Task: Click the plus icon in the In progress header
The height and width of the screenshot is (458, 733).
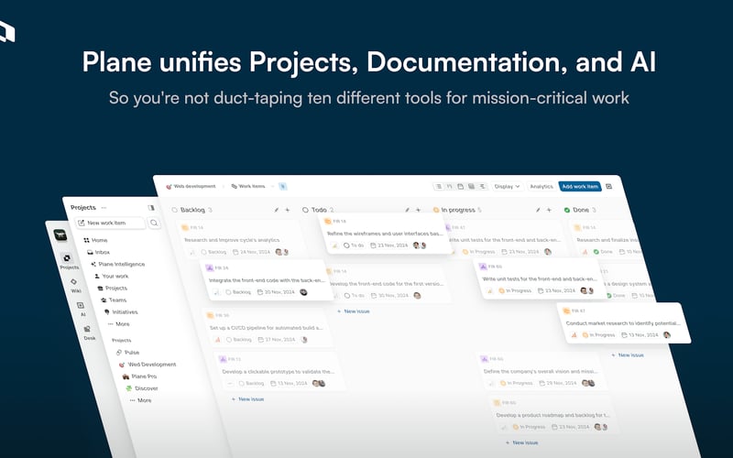Action: [x=549, y=210]
